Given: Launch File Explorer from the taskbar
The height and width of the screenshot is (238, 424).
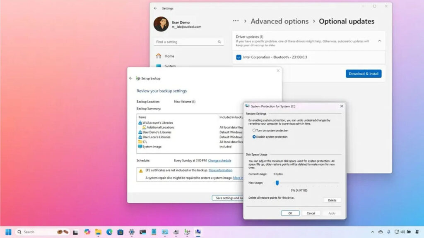Looking at the screenshot, I should point(98,232).
